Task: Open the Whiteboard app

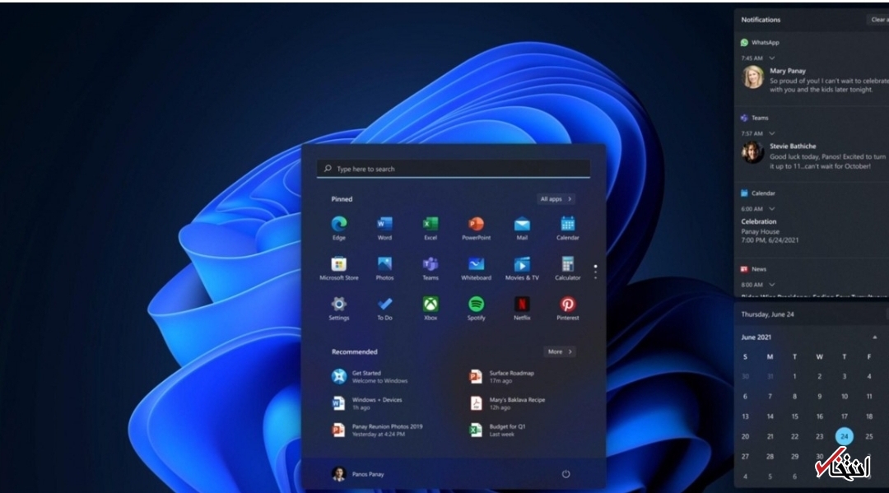Action: [x=476, y=264]
